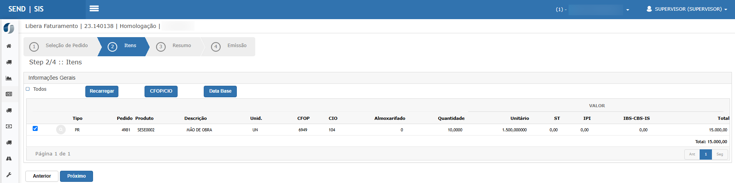Open the area chart icon in sidebar

point(9,78)
